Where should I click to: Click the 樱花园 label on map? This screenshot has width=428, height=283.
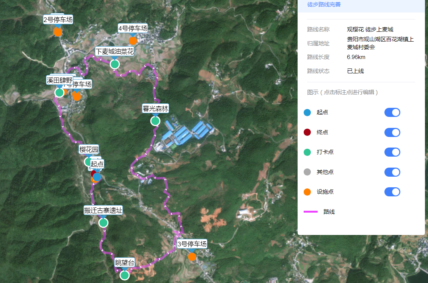(89, 149)
